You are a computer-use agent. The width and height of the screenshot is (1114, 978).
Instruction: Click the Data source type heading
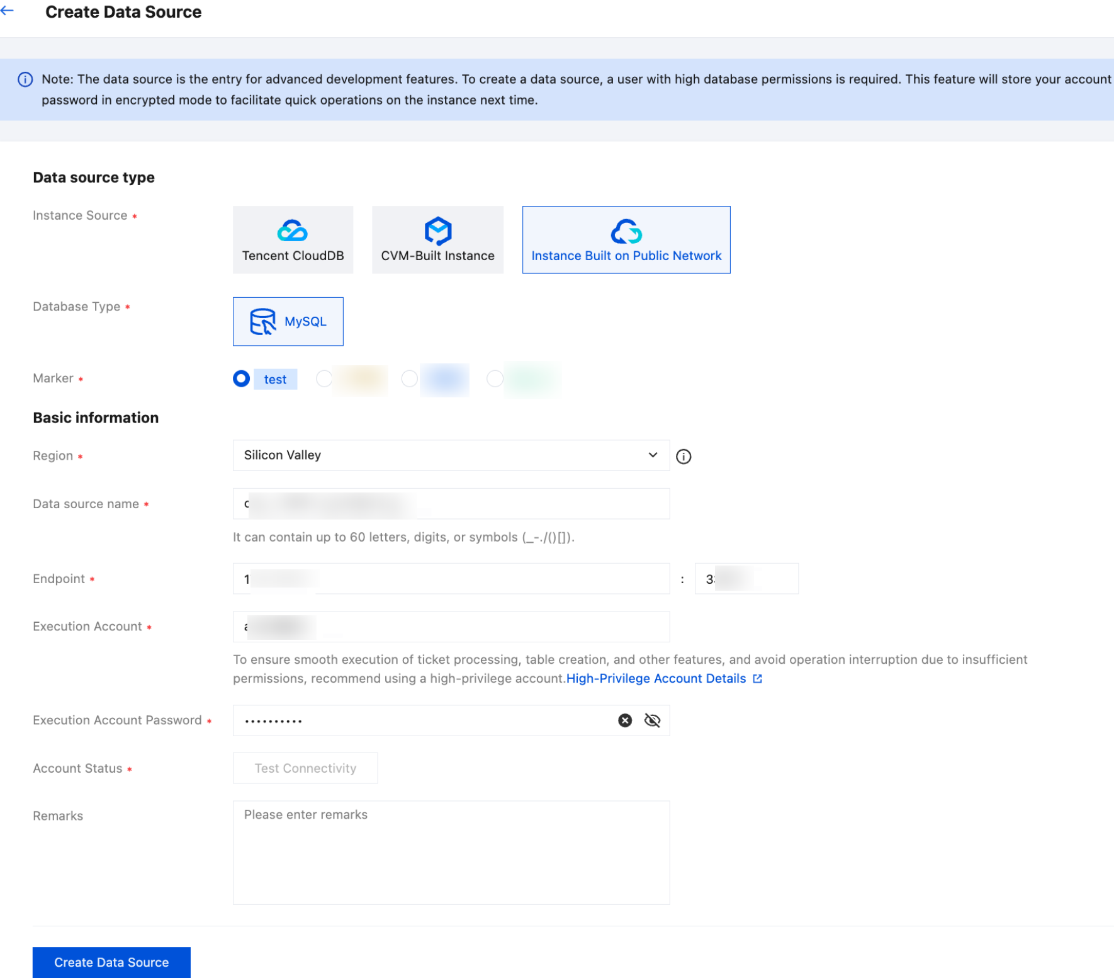click(94, 178)
